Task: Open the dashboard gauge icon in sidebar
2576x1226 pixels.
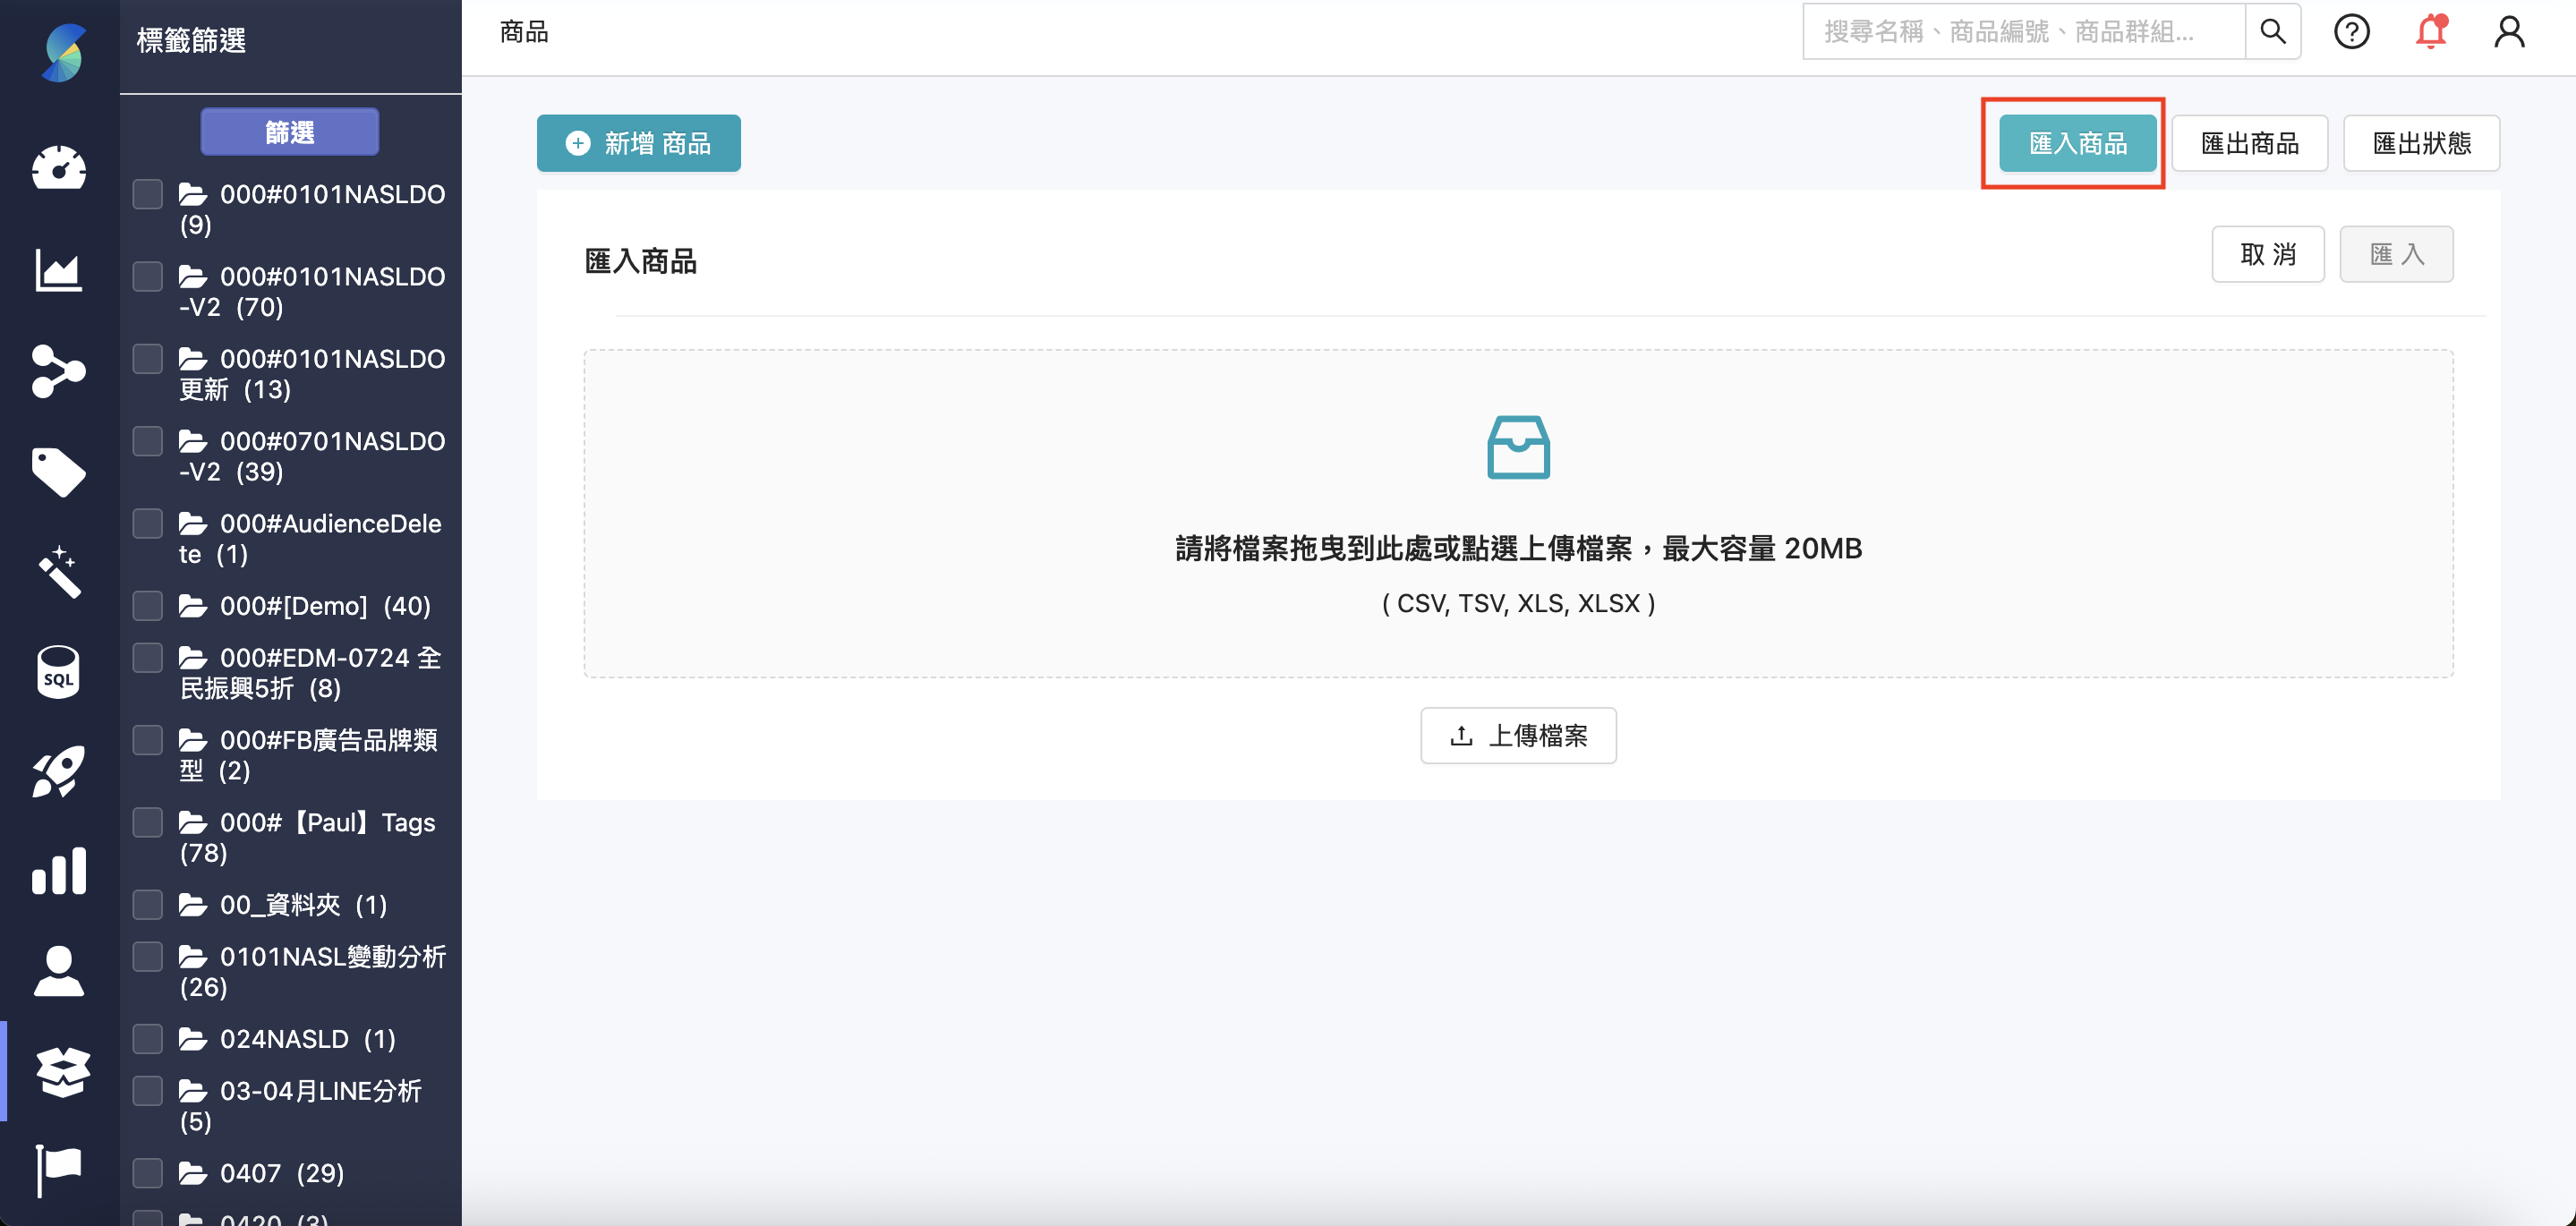Action: [x=59, y=168]
